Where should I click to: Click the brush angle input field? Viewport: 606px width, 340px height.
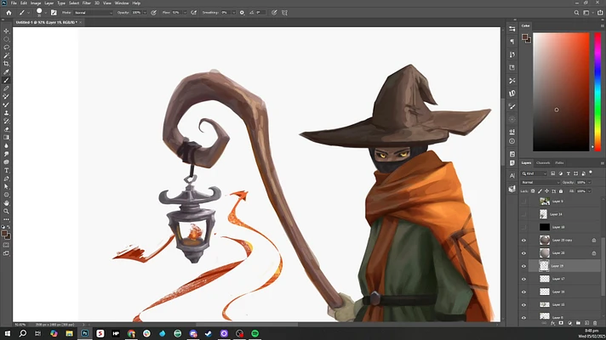tap(260, 13)
